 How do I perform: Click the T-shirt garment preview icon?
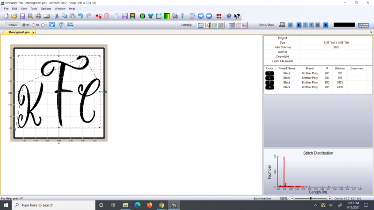(x=150, y=17)
